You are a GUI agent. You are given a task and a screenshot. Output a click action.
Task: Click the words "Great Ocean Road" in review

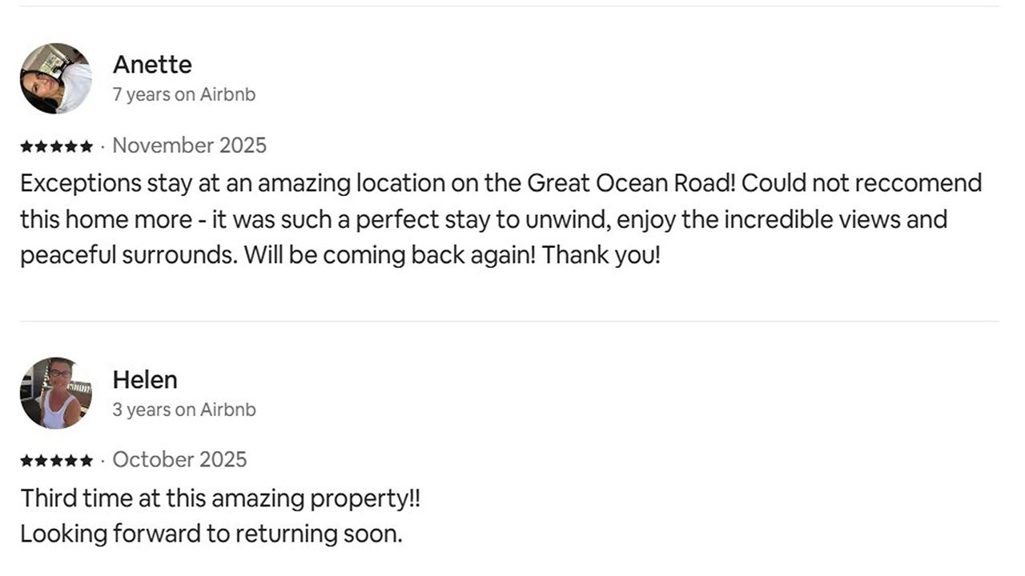pyautogui.click(x=630, y=183)
